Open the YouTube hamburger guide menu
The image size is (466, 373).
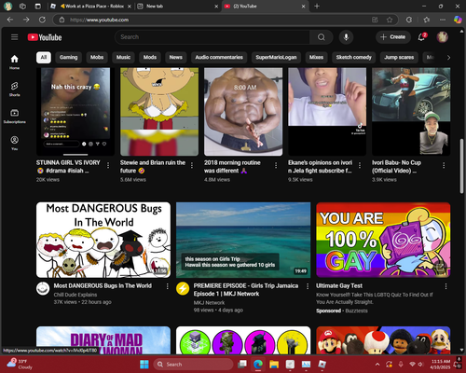click(x=14, y=37)
